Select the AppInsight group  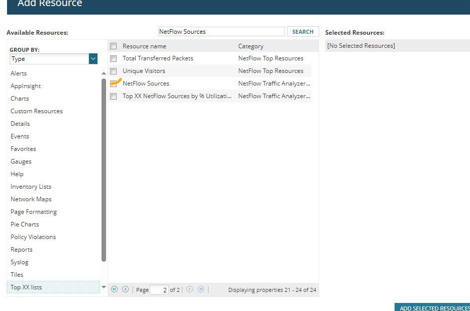tap(26, 86)
